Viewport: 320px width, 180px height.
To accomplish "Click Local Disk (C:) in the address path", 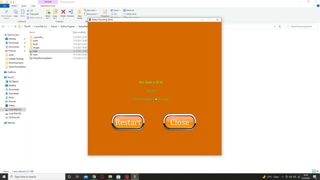I will [40, 26].
